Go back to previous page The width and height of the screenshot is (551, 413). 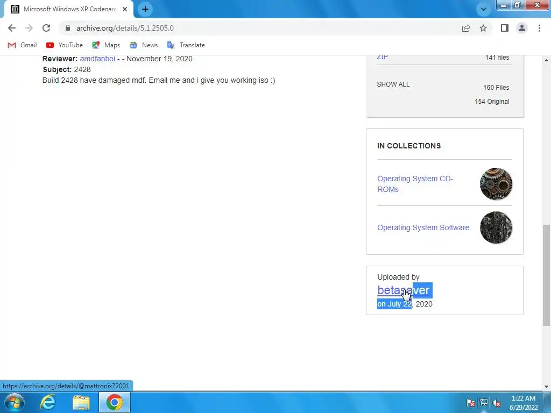coord(12,28)
